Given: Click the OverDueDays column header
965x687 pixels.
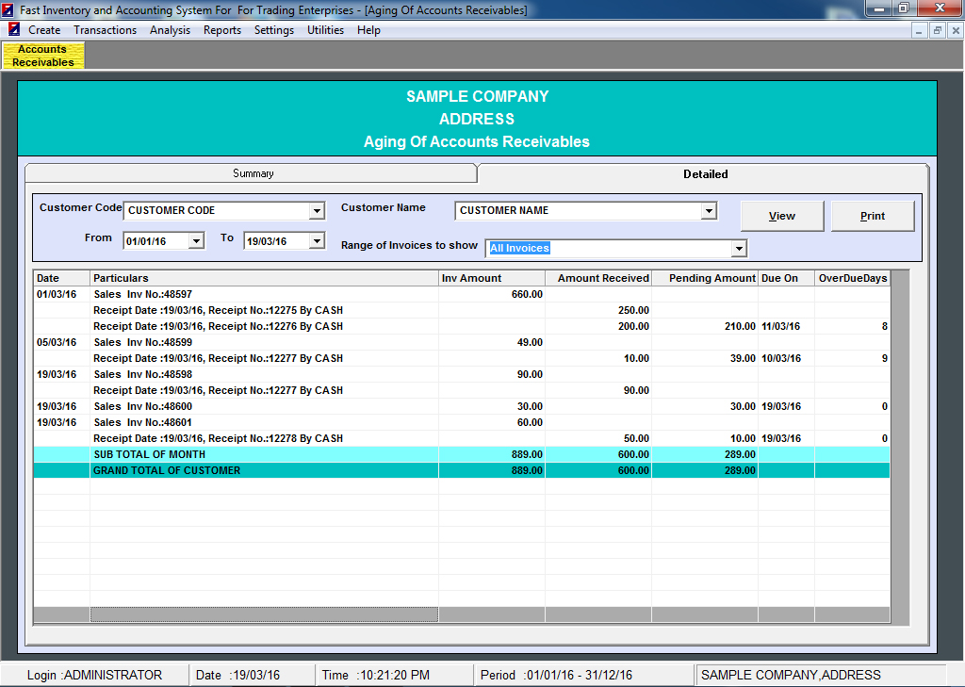Looking at the screenshot, I should pyautogui.click(x=852, y=278).
